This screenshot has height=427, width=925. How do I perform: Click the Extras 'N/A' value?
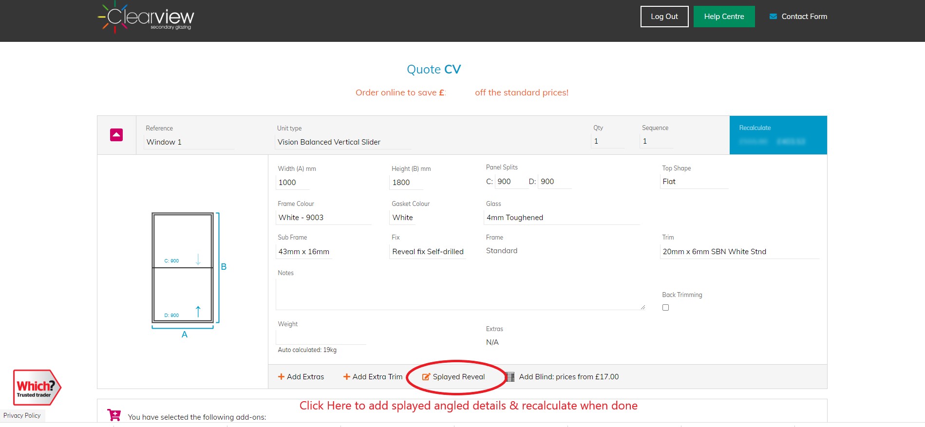click(492, 342)
